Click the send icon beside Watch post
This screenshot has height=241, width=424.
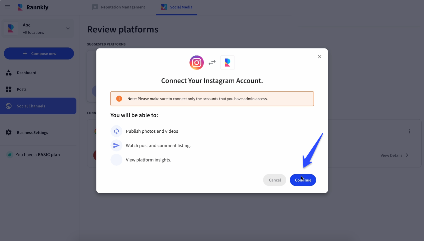coord(116,145)
